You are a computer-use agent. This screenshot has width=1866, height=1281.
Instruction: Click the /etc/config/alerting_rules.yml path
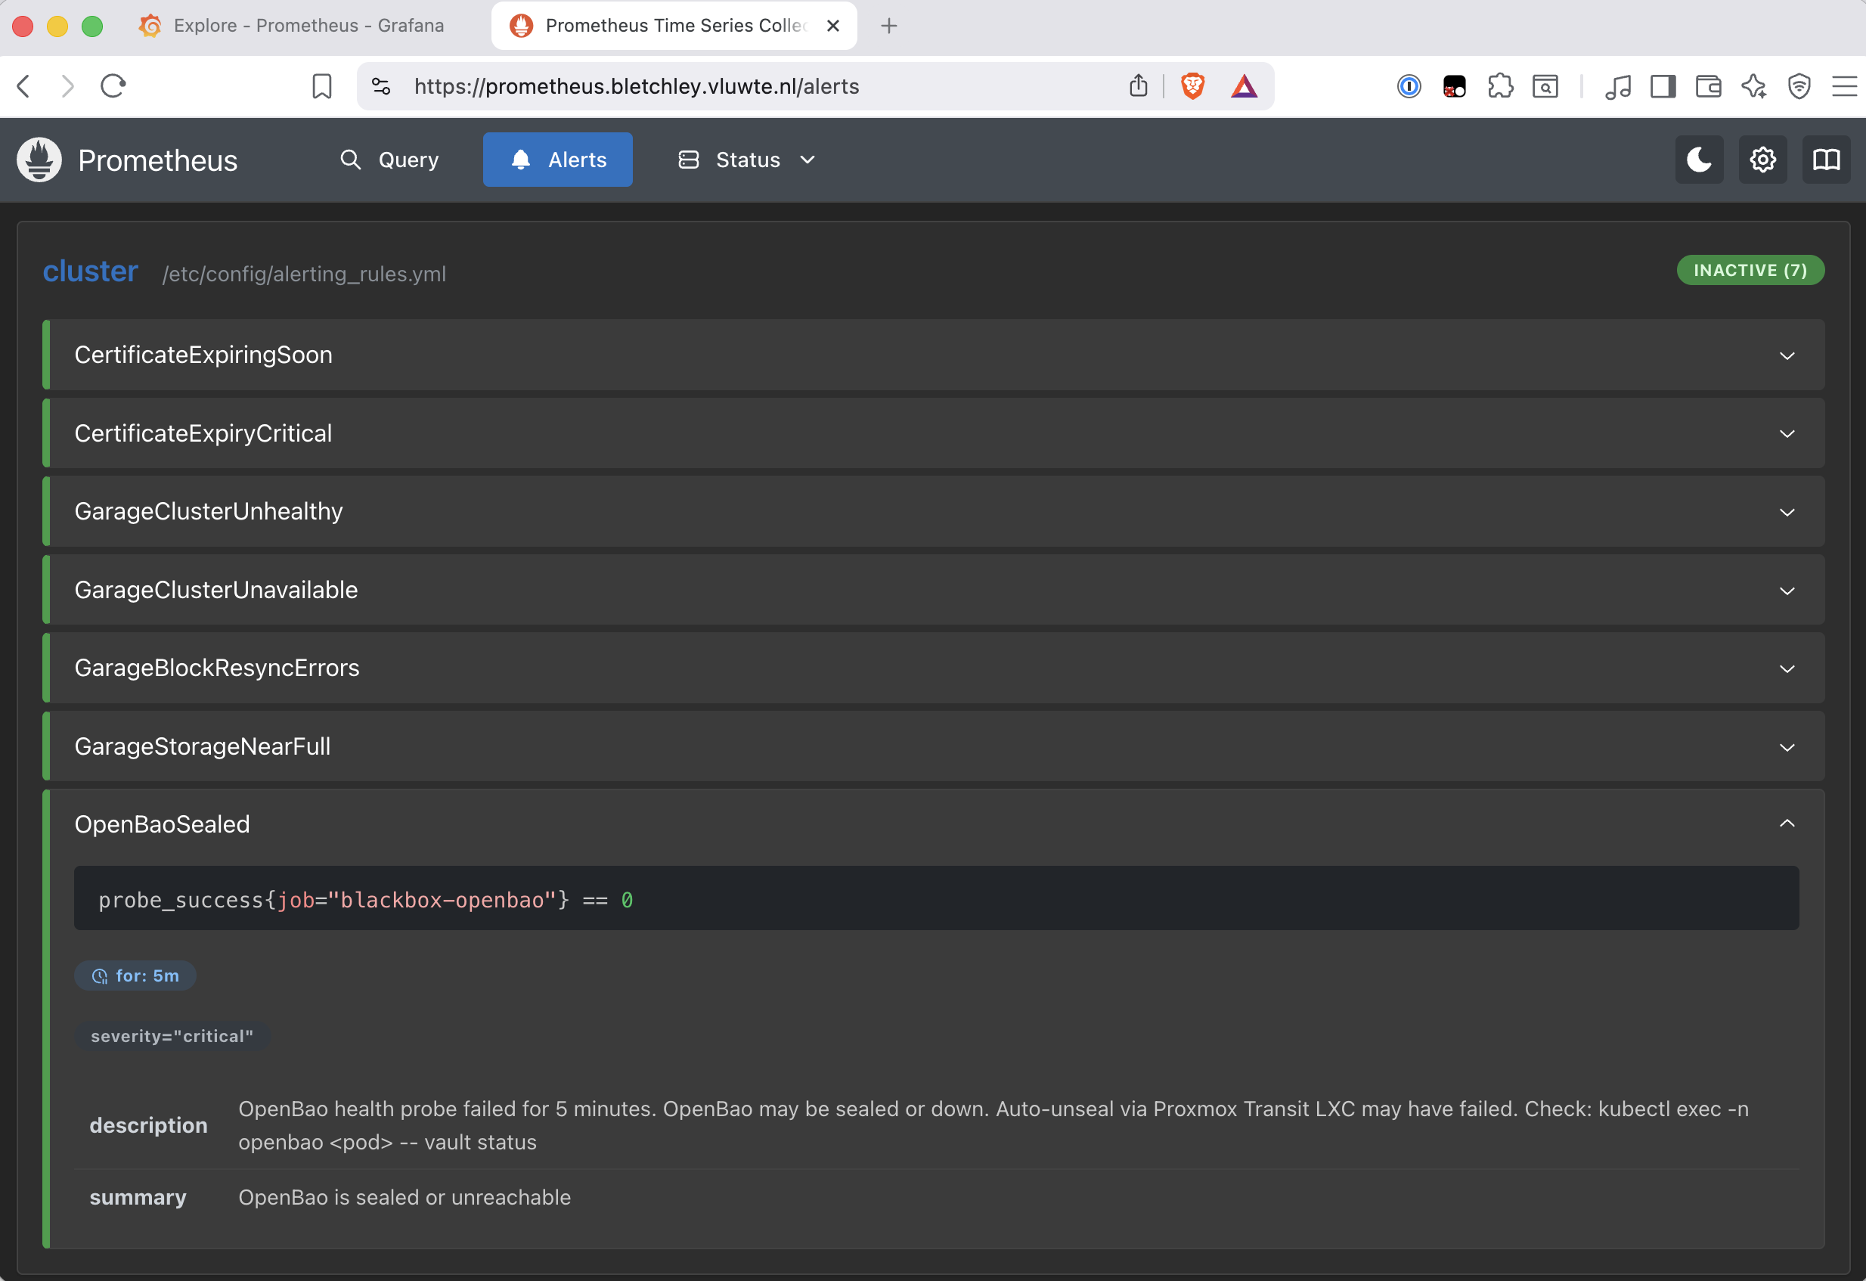pos(303,274)
